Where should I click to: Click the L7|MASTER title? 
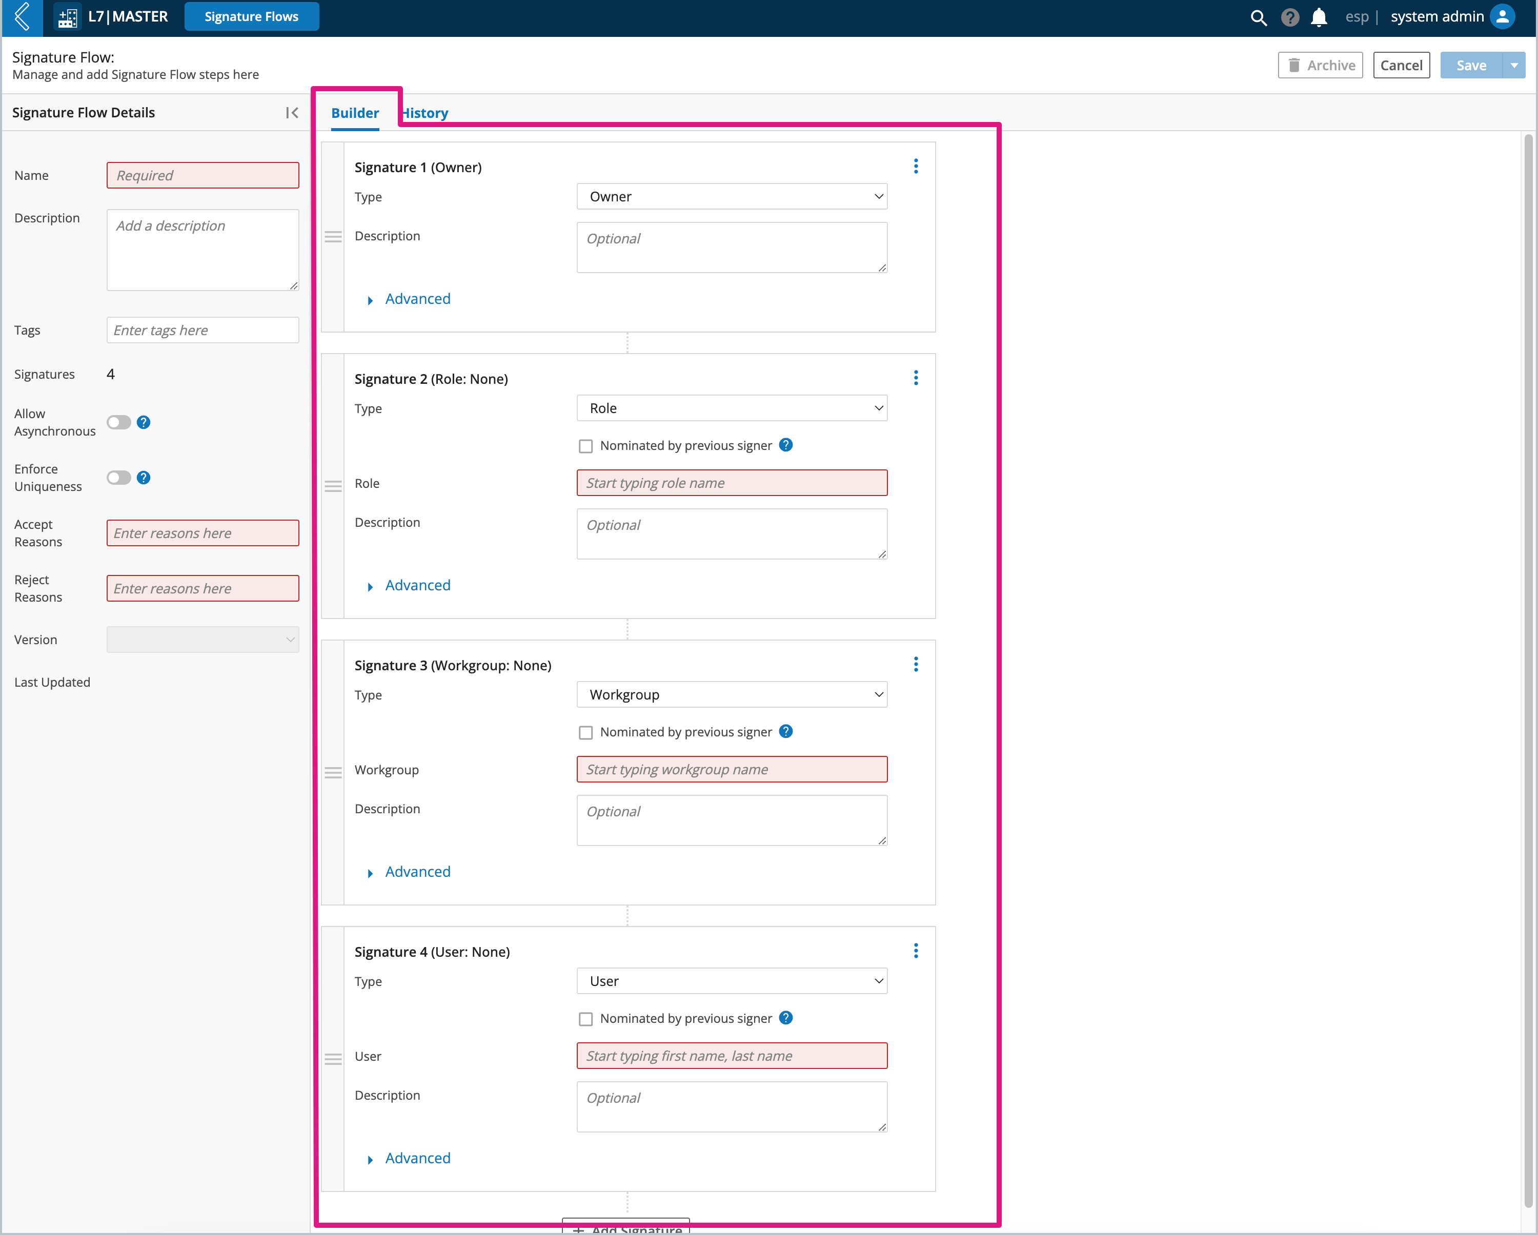[x=128, y=16]
